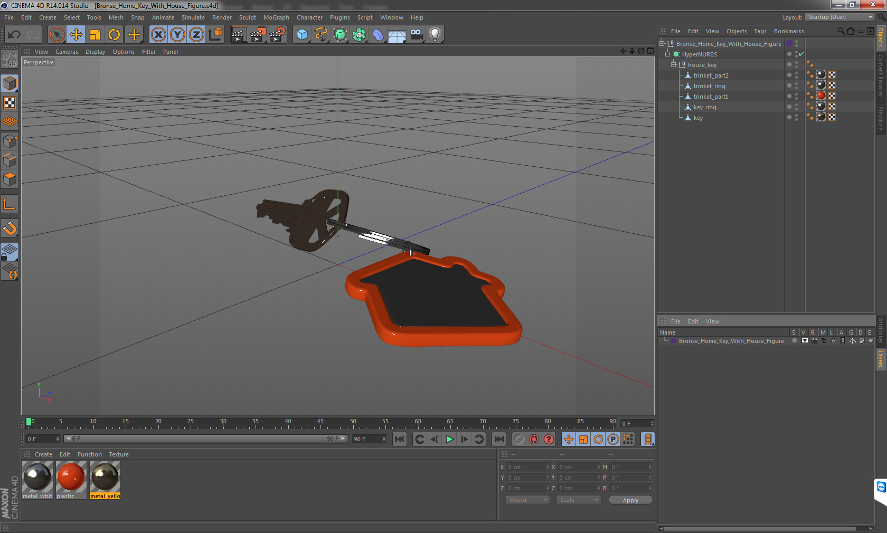Open the MoGraph menu
Screen dimensions: 887x533
[276, 17]
